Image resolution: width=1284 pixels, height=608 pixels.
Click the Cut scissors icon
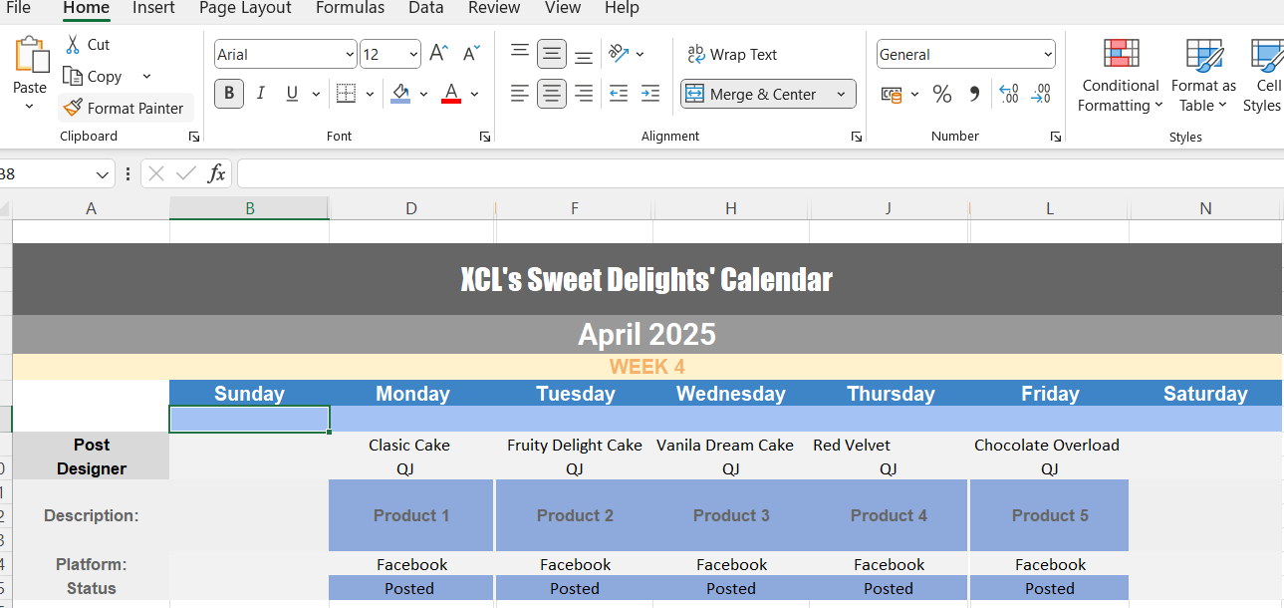coord(72,44)
